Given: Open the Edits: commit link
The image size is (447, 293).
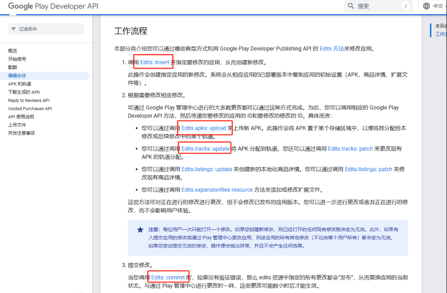Looking at the screenshot, I should click(168, 278).
